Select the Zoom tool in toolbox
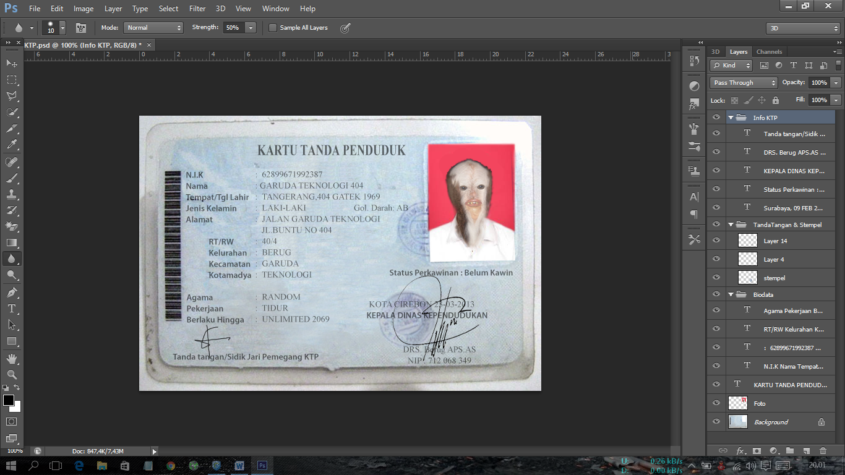Image resolution: width=845 pixels, height=475 pixels. [12, 375]
